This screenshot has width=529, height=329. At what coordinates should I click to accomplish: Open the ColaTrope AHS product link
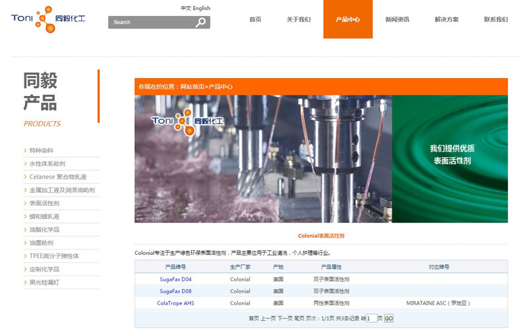[175, 303]
